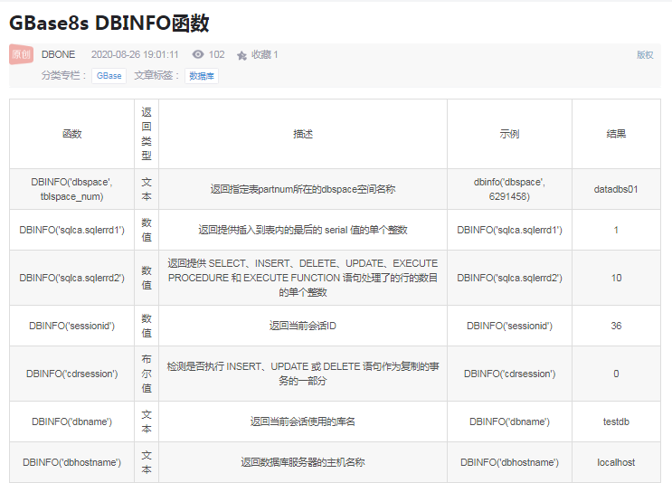Click result localhost
The width and height of the screenshot is (672, 483).
tap(616, 462)
